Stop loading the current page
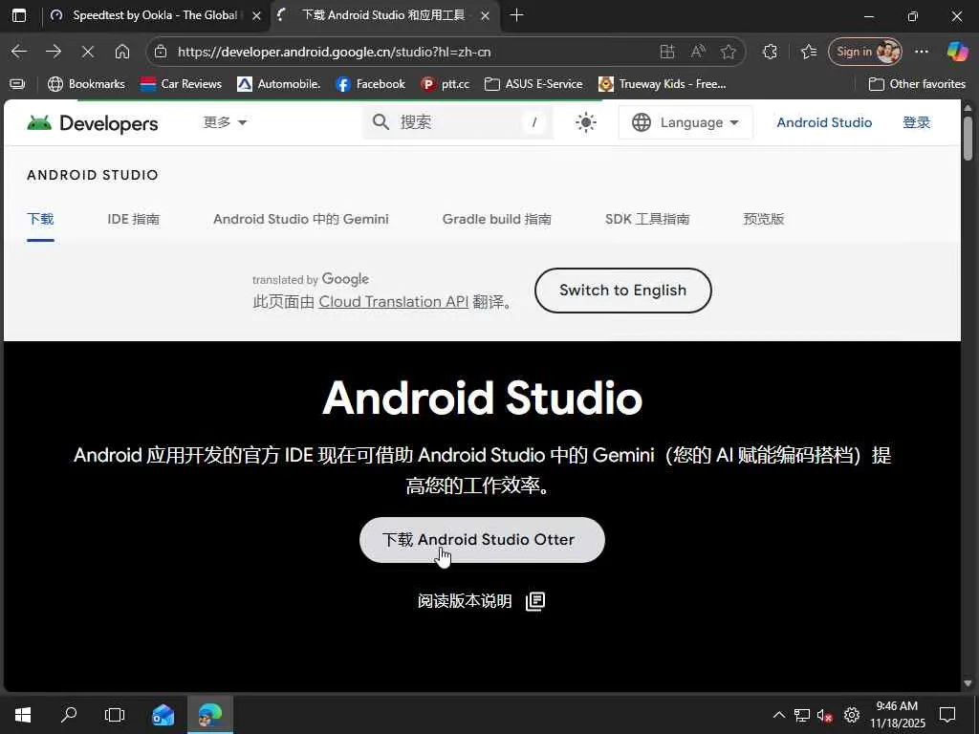The width and height of the screenshot is (979, 734). pyautogui.click(x=88, y=52)
